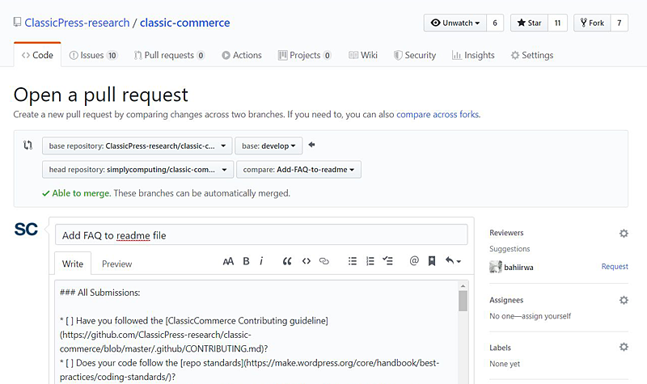This screenshot has width=647, height=384.
Task: Click the 'None yet' text under Labels
Action: [x=505, y=364]
